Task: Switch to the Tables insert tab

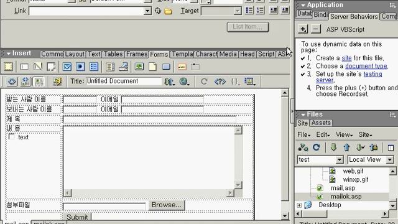Action: click(x=113, y=54)
